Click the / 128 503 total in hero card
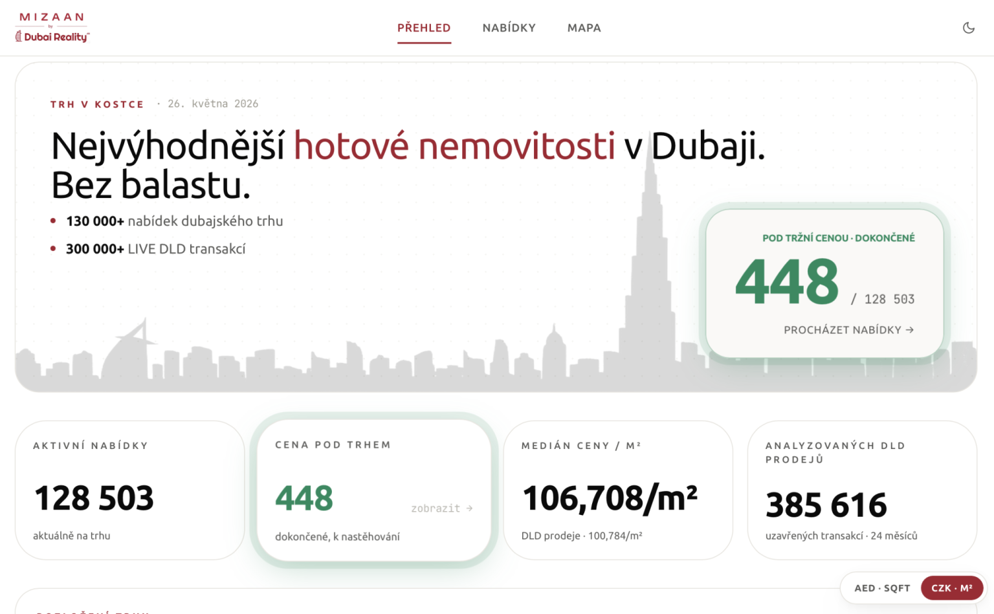 click(x=883, y=299)
